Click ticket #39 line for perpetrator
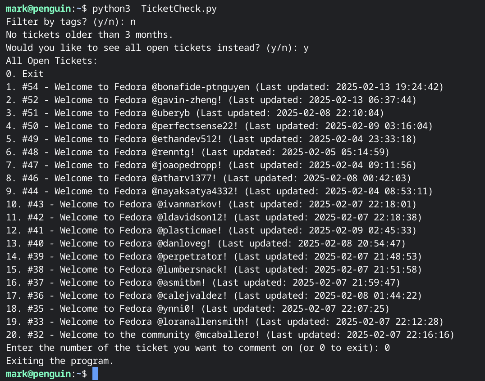The image size is (485, 381). (x=214, y=256)
